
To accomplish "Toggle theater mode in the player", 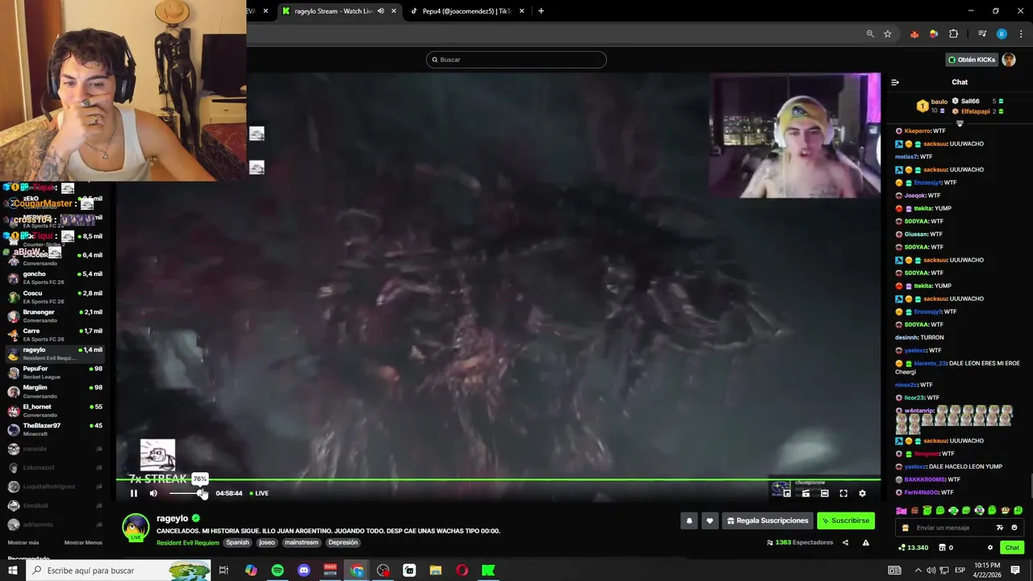I will [x=824, y=493].
